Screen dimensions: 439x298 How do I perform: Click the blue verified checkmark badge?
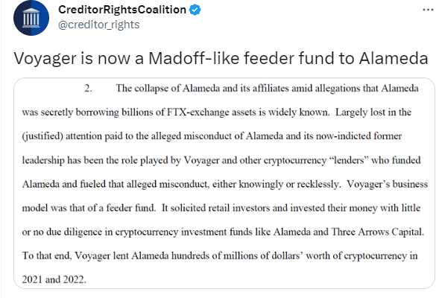point(195,10)
